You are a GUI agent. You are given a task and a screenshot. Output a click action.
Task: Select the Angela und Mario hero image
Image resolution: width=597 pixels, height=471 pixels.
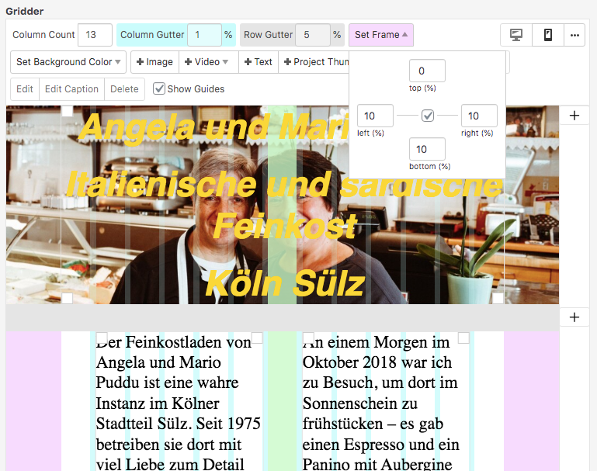(x=194, y=233)
